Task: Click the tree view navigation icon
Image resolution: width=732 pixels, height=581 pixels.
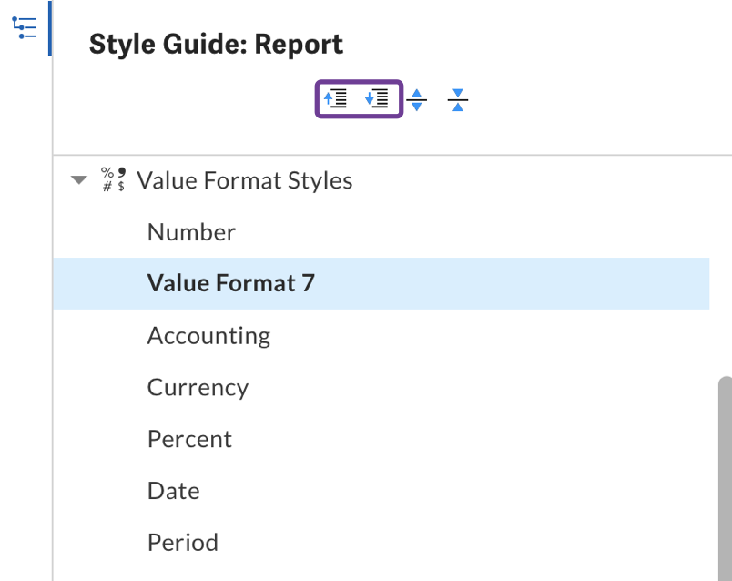Action: 25,27
